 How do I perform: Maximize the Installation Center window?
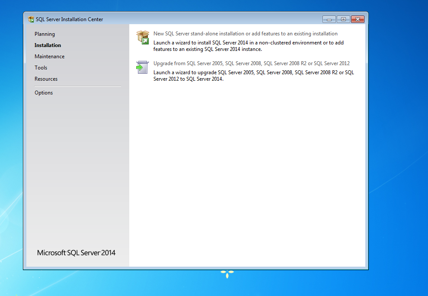(343, 19)
